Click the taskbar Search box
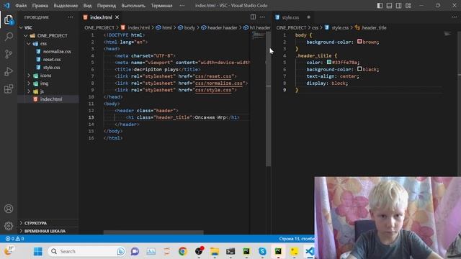The height and width of the screenshot is (259, 461). (86, 251)
